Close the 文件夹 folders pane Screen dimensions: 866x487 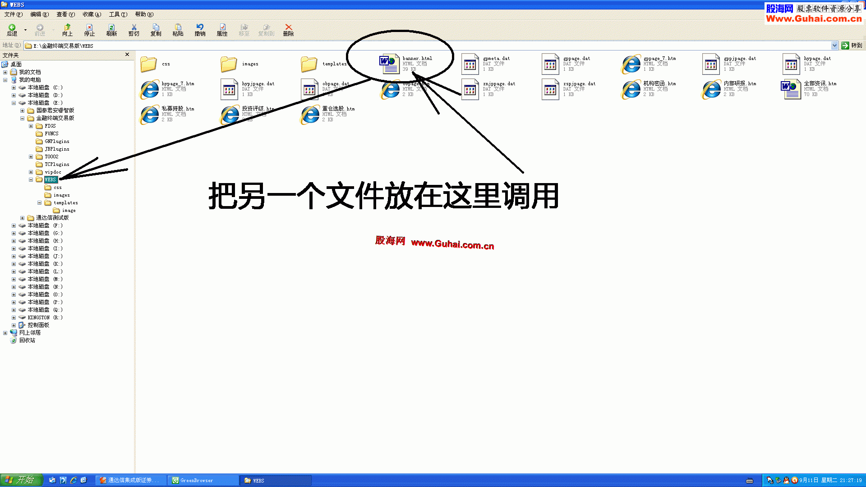(x=127, y=55)
